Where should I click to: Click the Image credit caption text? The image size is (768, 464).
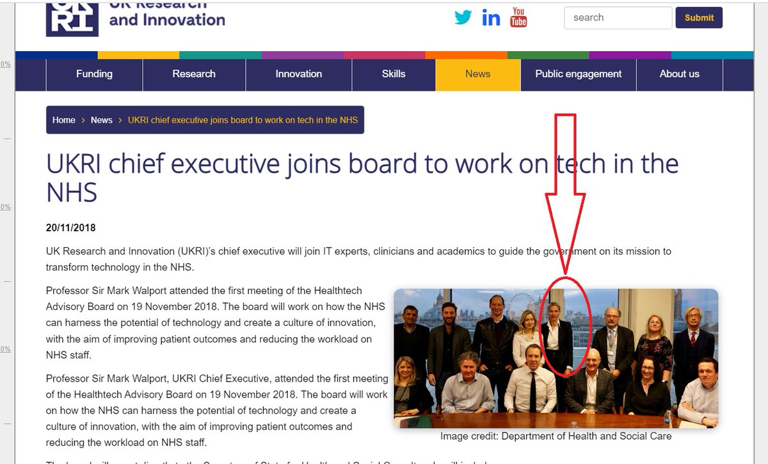click(x=556, y=436)
